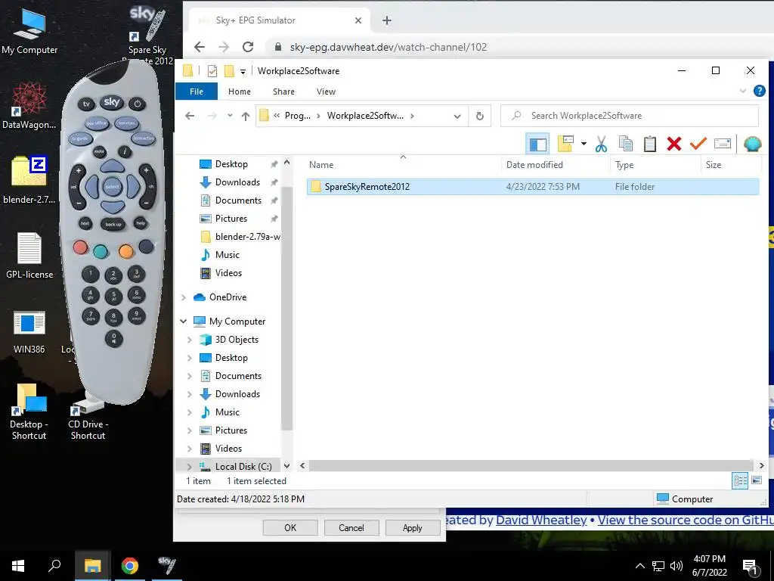
Task: Open Explorer help question mark icon
Action: pyautogui.click(x=759, y=91)
